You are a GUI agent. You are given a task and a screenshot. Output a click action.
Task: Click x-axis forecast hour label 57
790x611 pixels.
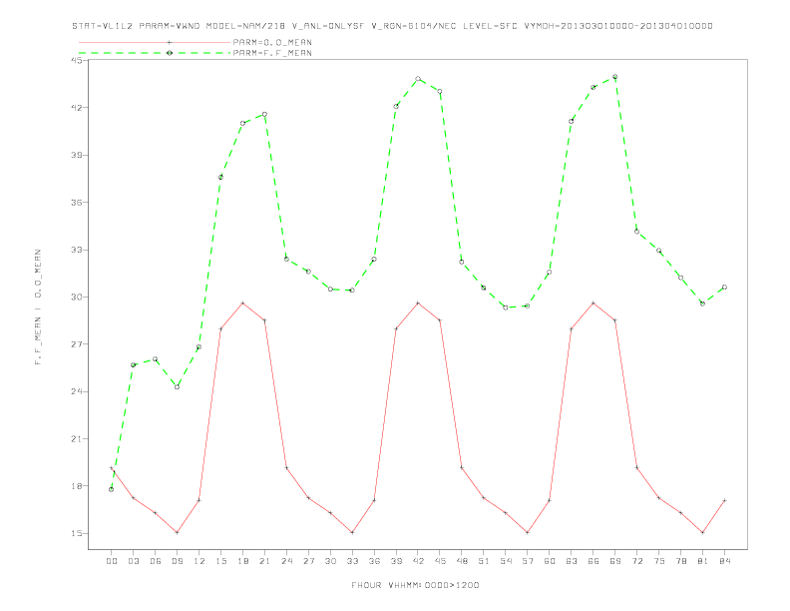coord(528,561)
